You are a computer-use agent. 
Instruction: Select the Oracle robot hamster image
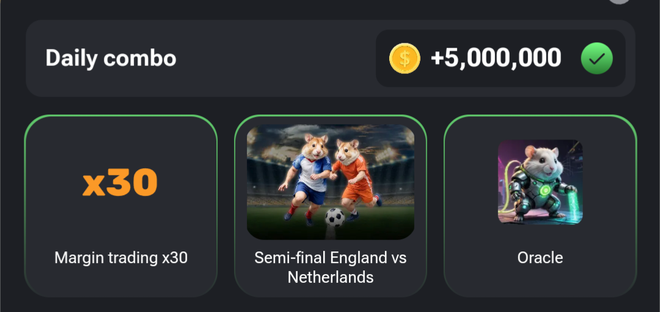pyautogui.click(x=540, y=182)
